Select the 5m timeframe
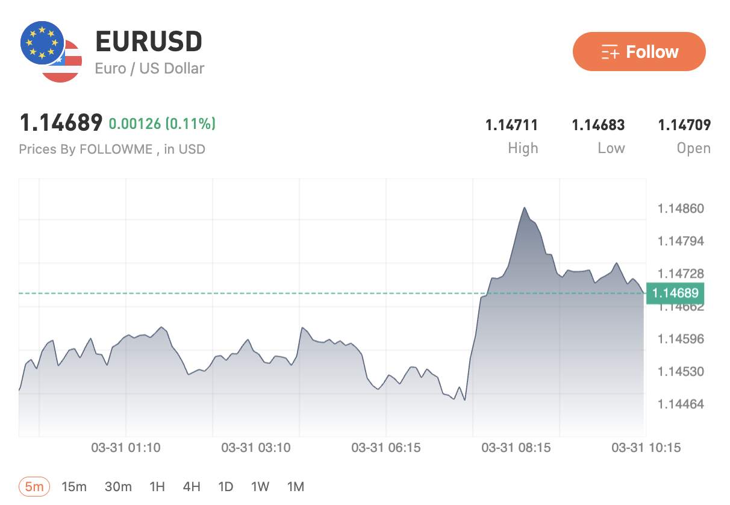 tap(34, 487)
